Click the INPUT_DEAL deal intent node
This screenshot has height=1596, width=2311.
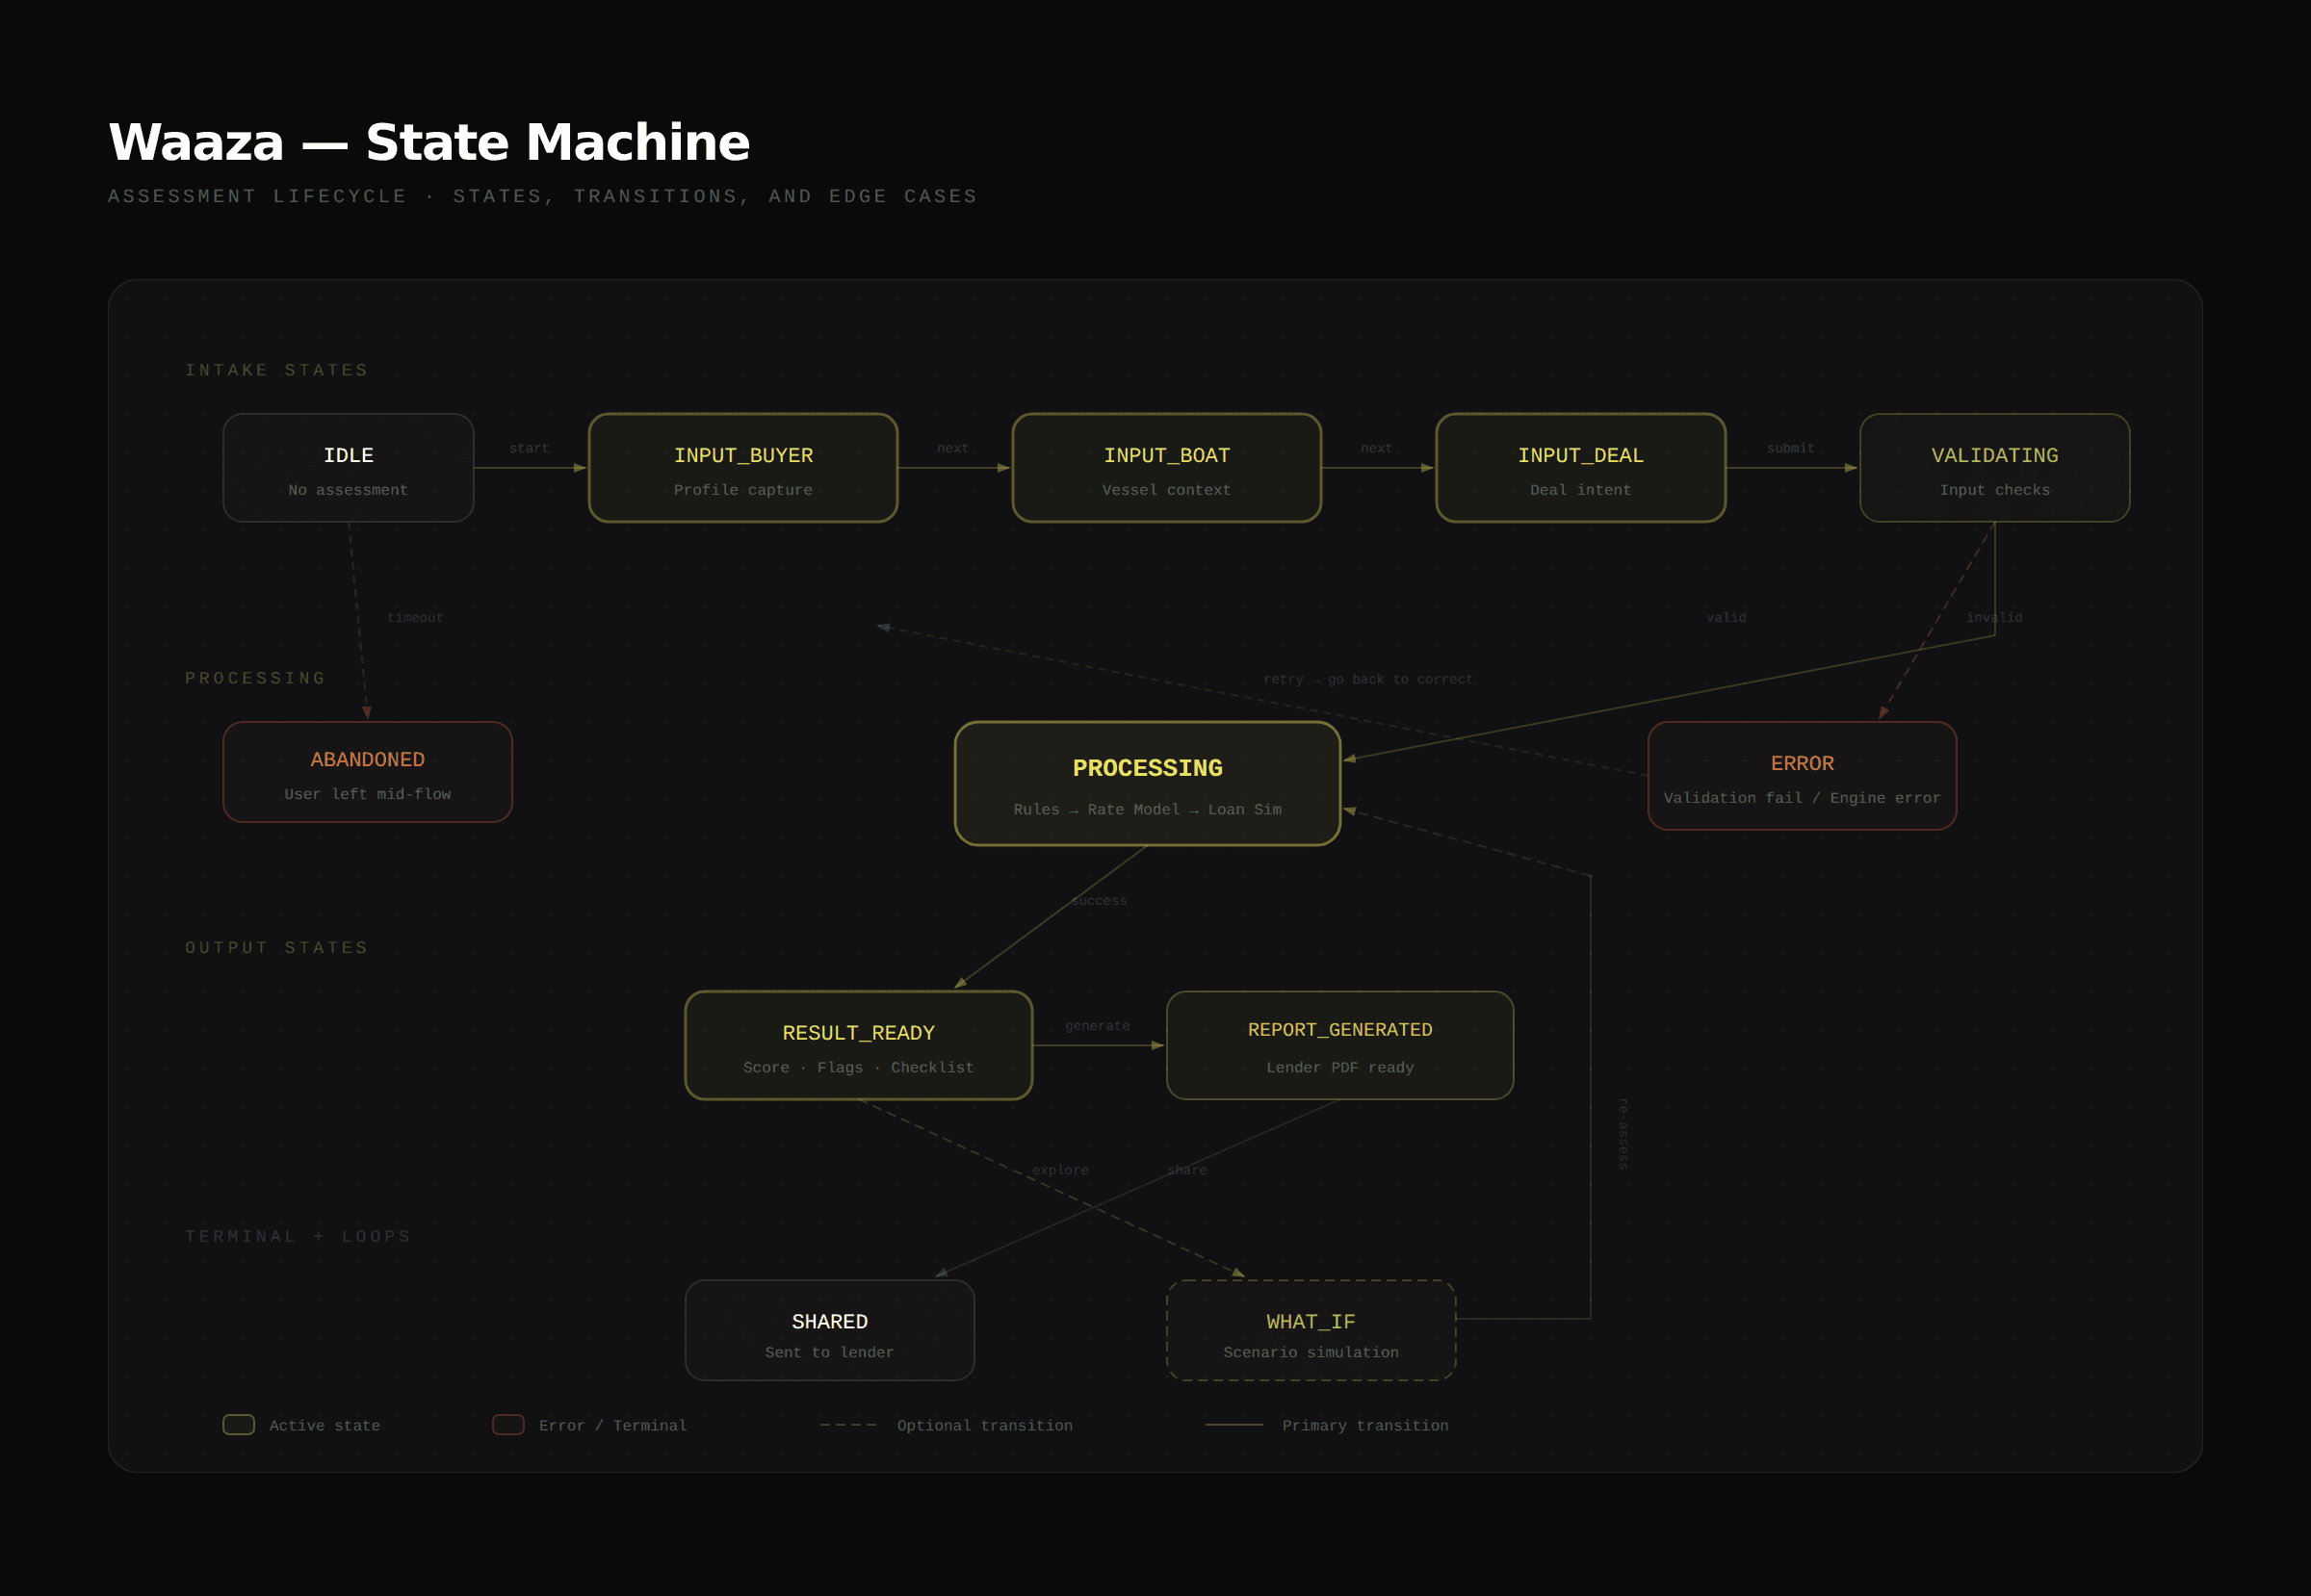(x=1580, y=468)
